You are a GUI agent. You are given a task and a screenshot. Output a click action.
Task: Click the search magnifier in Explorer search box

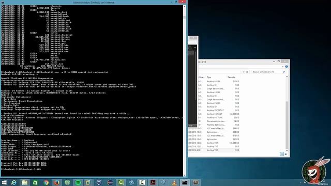[x=284, y=72]
